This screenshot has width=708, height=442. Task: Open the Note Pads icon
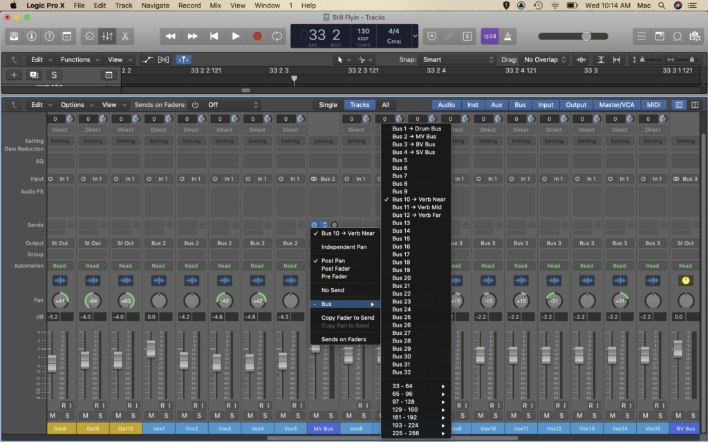tap(661, 36)
